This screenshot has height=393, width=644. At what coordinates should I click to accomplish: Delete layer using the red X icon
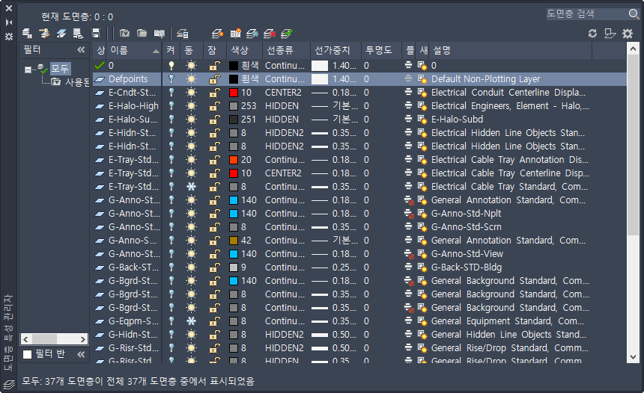(x=270, y=33)
